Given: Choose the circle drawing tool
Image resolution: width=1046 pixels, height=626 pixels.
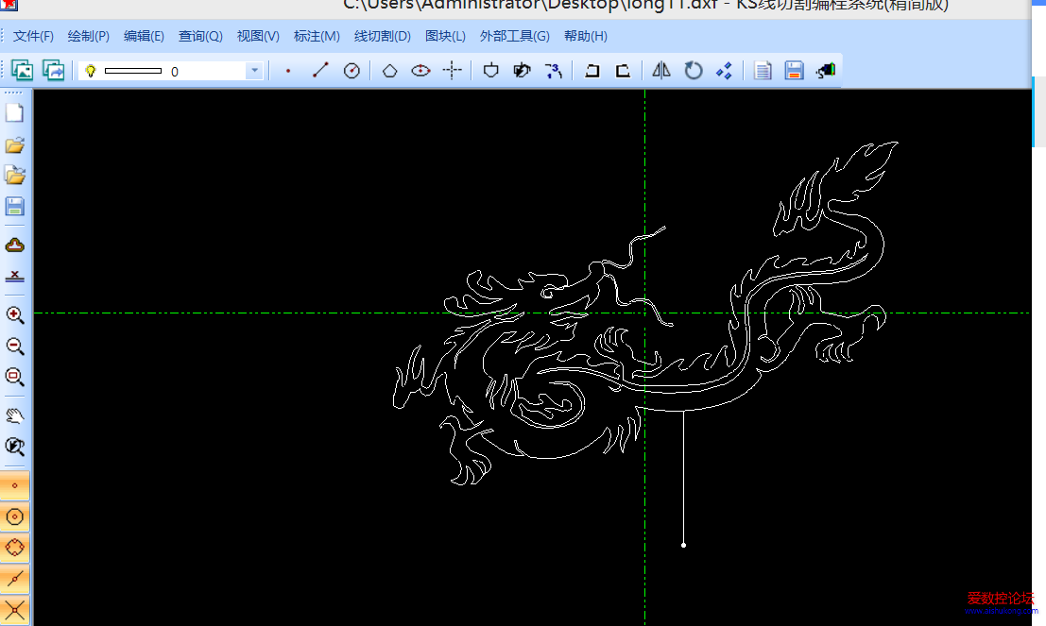Looking at the screenshot, I should point(352,71).
